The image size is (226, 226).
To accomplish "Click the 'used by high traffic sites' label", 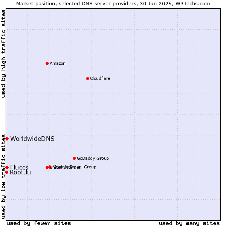I will click(3, 53).
